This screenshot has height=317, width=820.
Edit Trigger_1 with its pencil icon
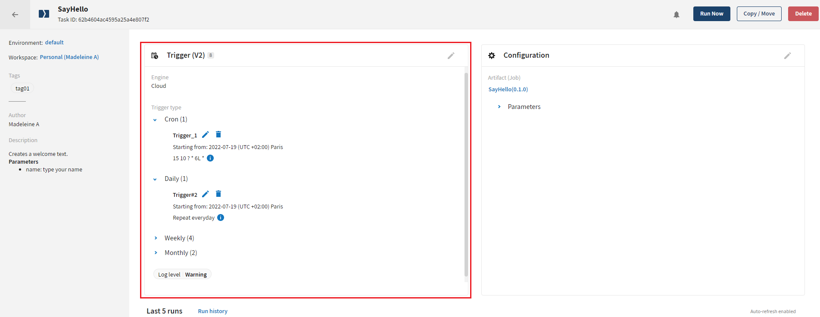coord(206,135)
